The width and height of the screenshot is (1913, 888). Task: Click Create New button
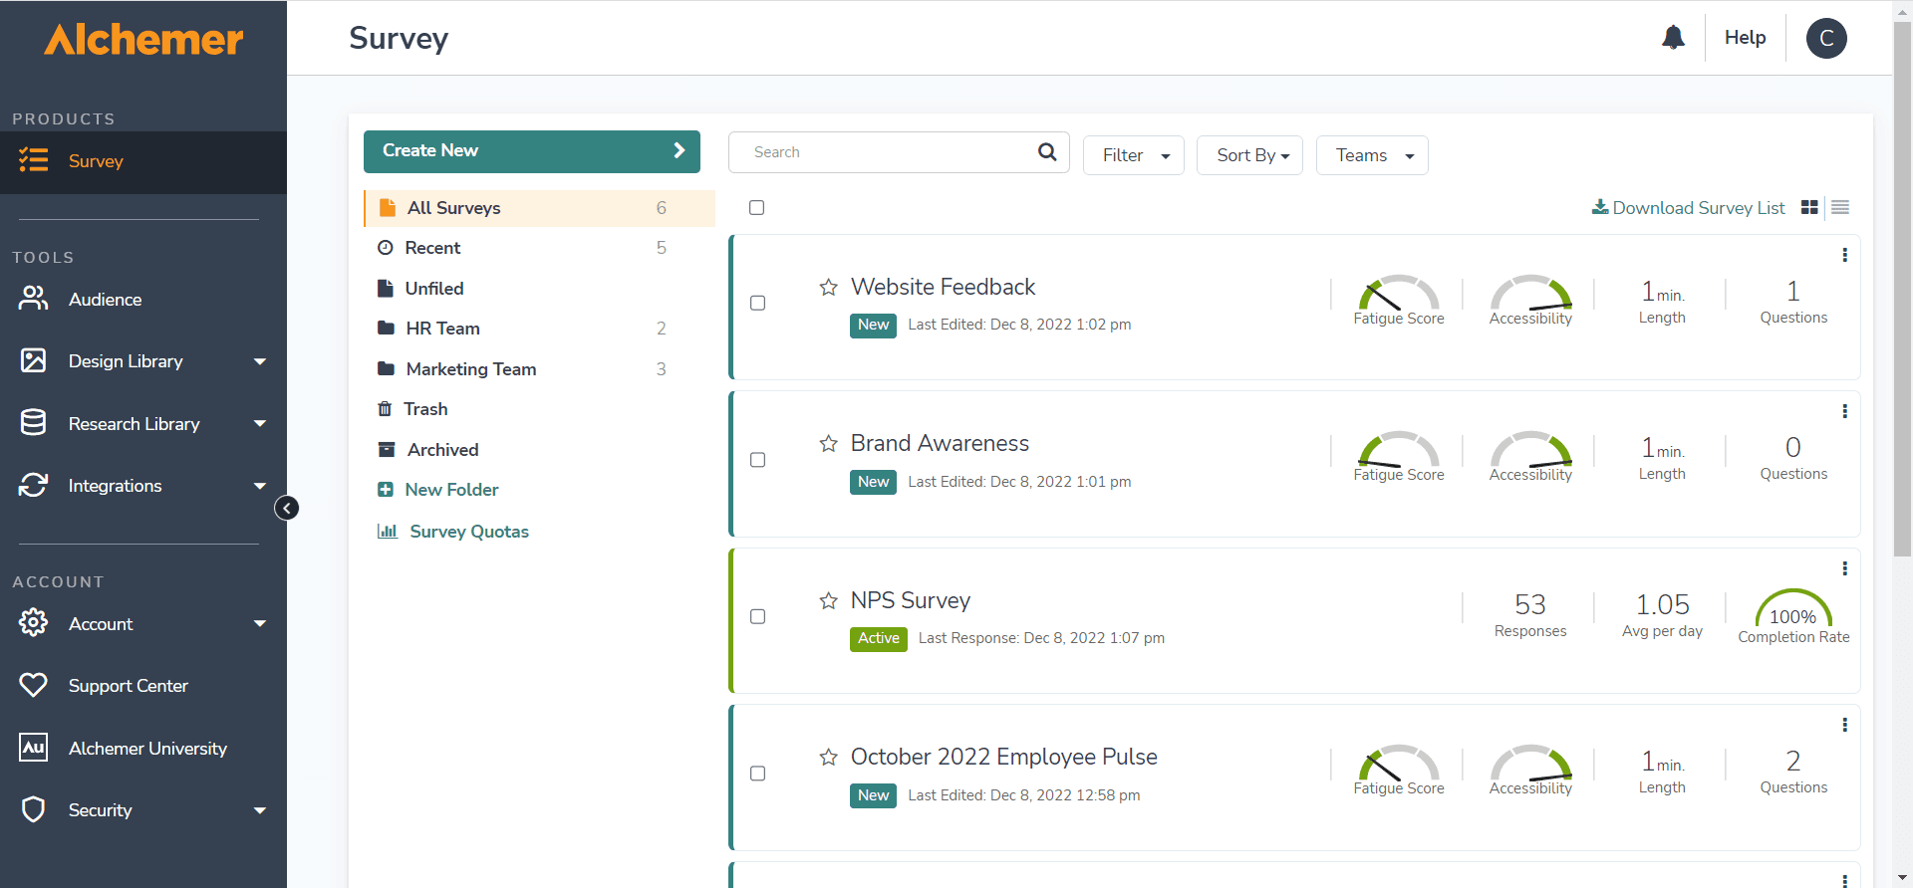coord(532,151)
